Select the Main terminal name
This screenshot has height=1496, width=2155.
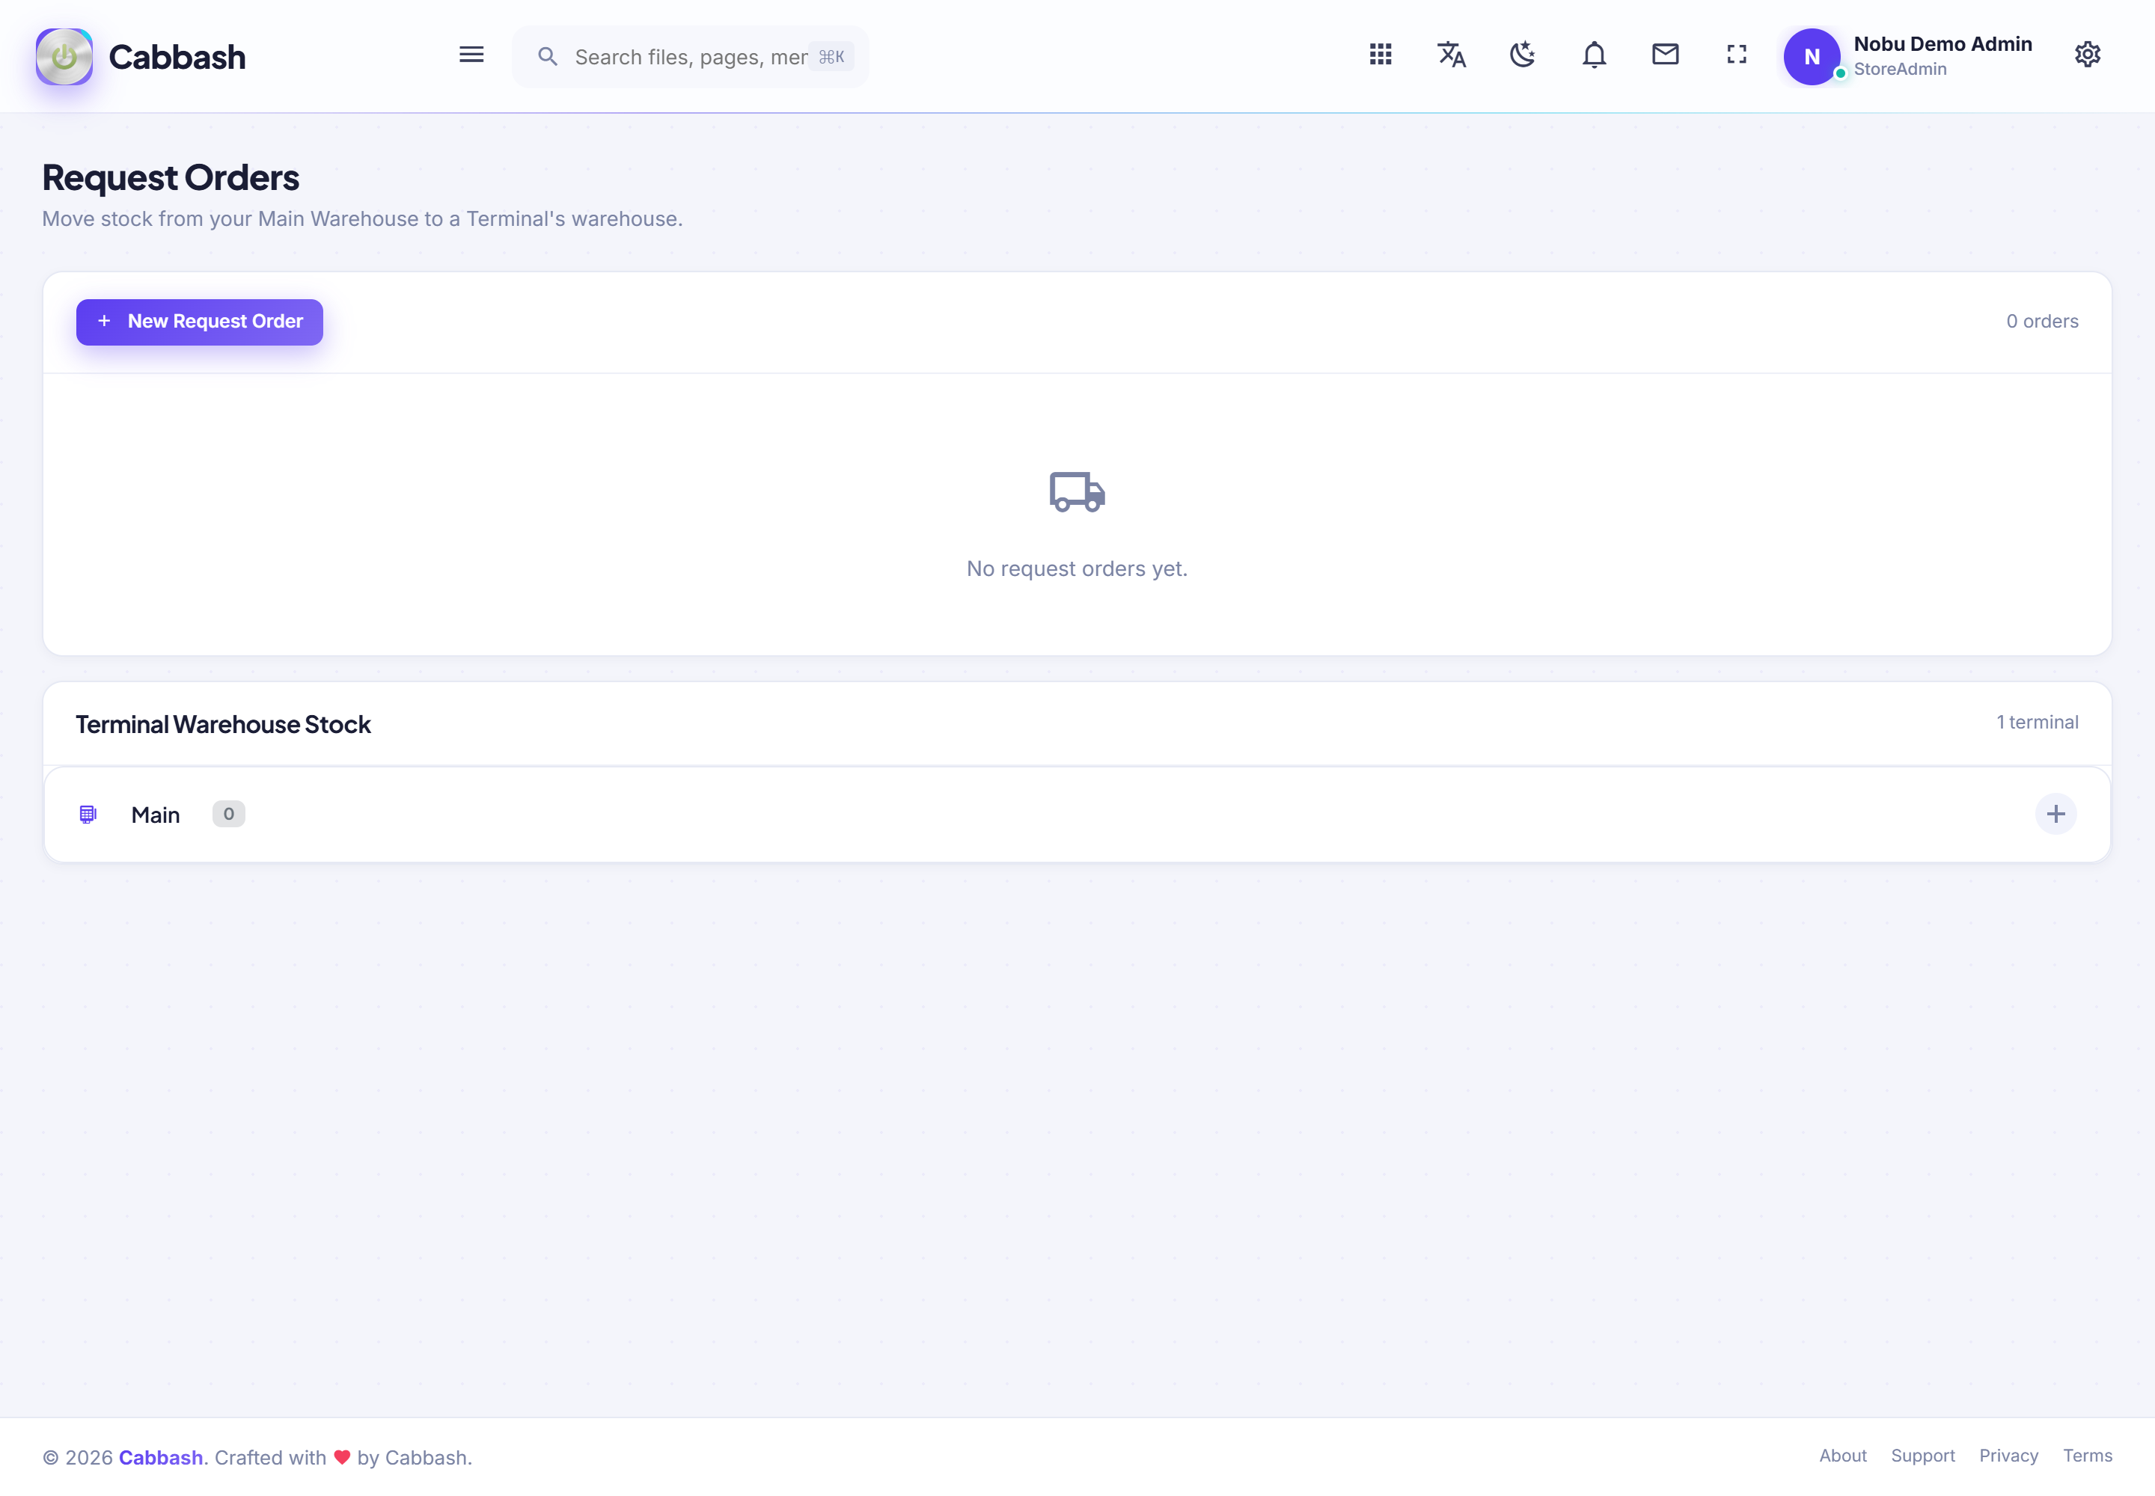coord(156,815)
